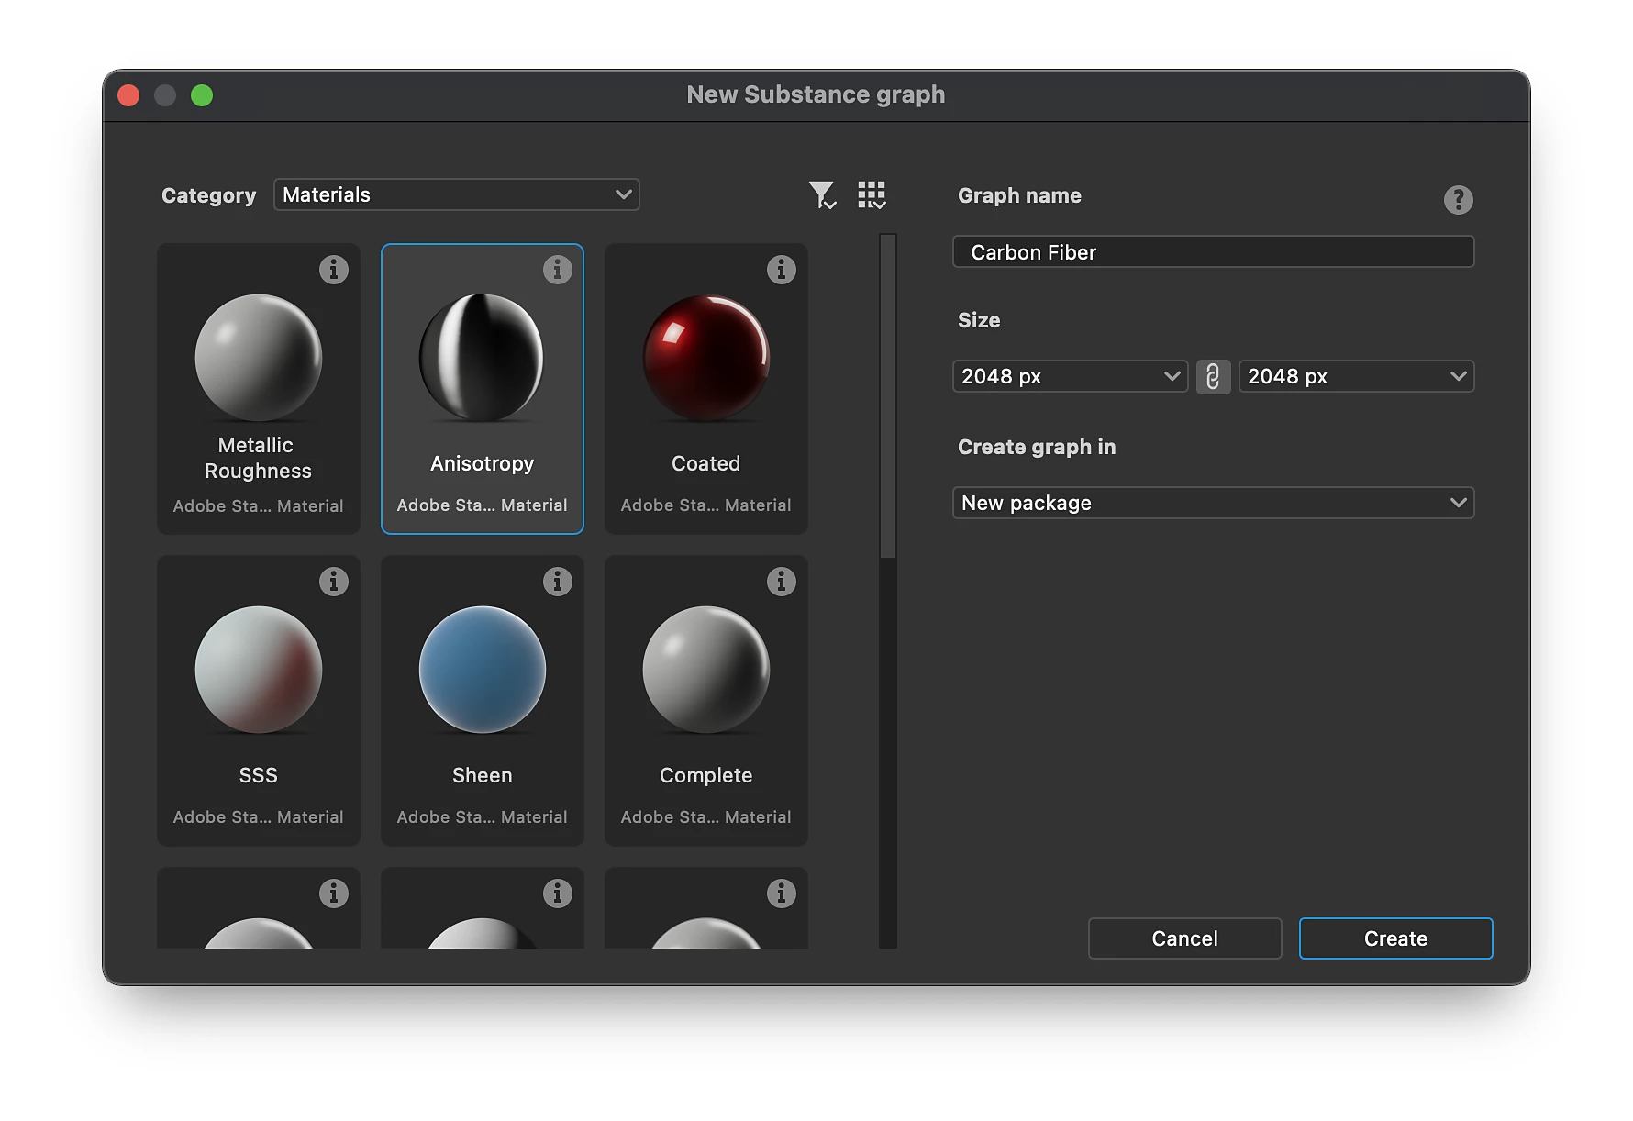Open the filter options icon
Screen dimensions: 1633x1121
click(x=823, y=194)
